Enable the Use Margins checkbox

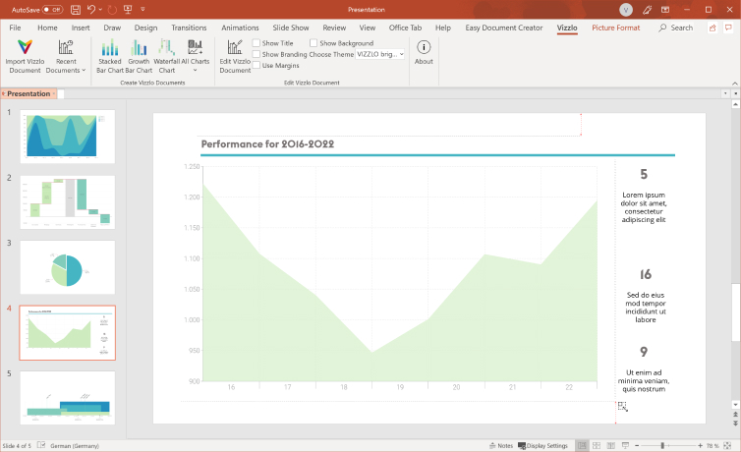click(x=256, y=65)
